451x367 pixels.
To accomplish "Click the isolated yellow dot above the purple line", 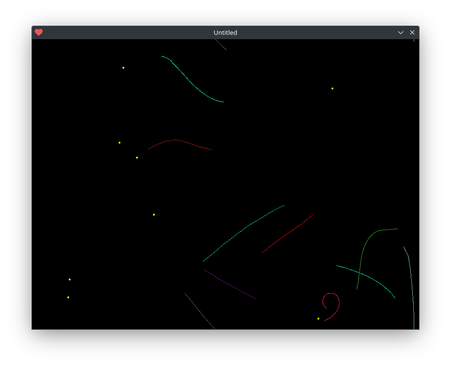I will 154,215.
